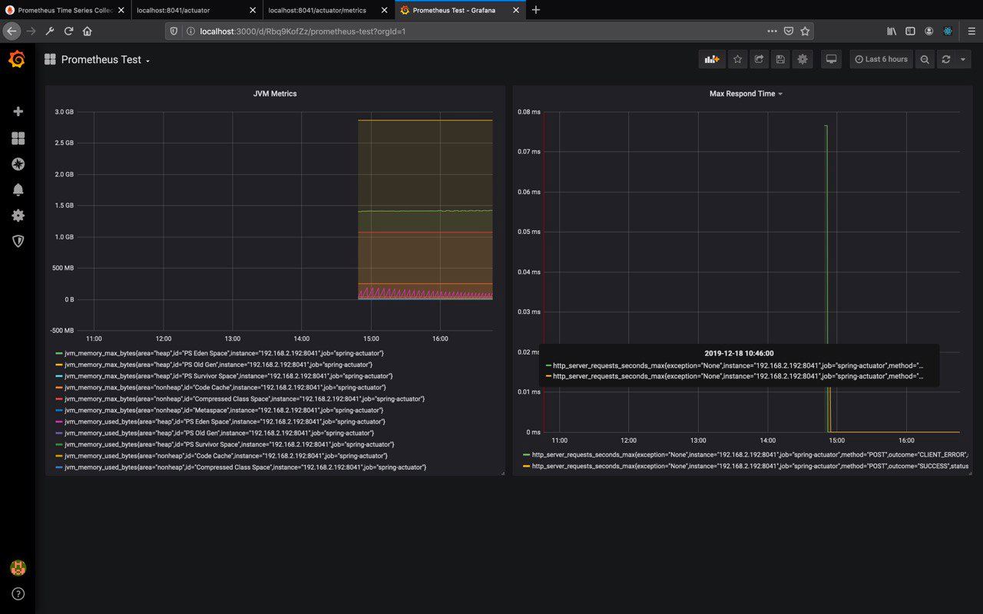The image size is (983, 614).
Task: Click the tracking protection shield icon
Action: [x=174, y=31]
